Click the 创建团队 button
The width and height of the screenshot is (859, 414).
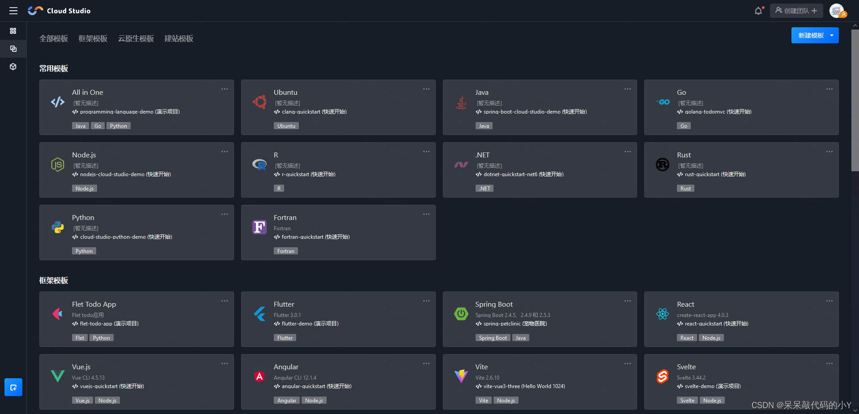click(x=796, y=10)
